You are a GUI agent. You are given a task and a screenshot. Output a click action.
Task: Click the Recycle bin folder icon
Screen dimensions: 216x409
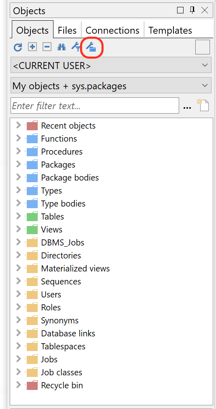coord(32,385)
